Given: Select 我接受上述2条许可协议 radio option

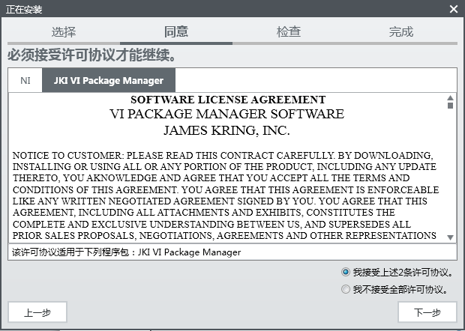Looking at the screenshot, I should pos(346,272).
